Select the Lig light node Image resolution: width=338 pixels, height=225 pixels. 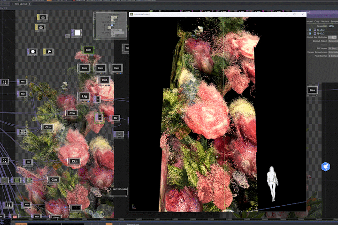click(x=84, y=96)
